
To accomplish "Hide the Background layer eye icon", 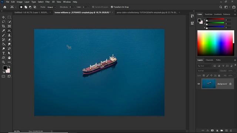I will click(x=198, y=84).
